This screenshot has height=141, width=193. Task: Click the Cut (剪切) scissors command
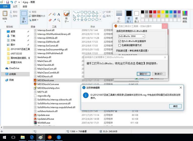pos(14,12)
